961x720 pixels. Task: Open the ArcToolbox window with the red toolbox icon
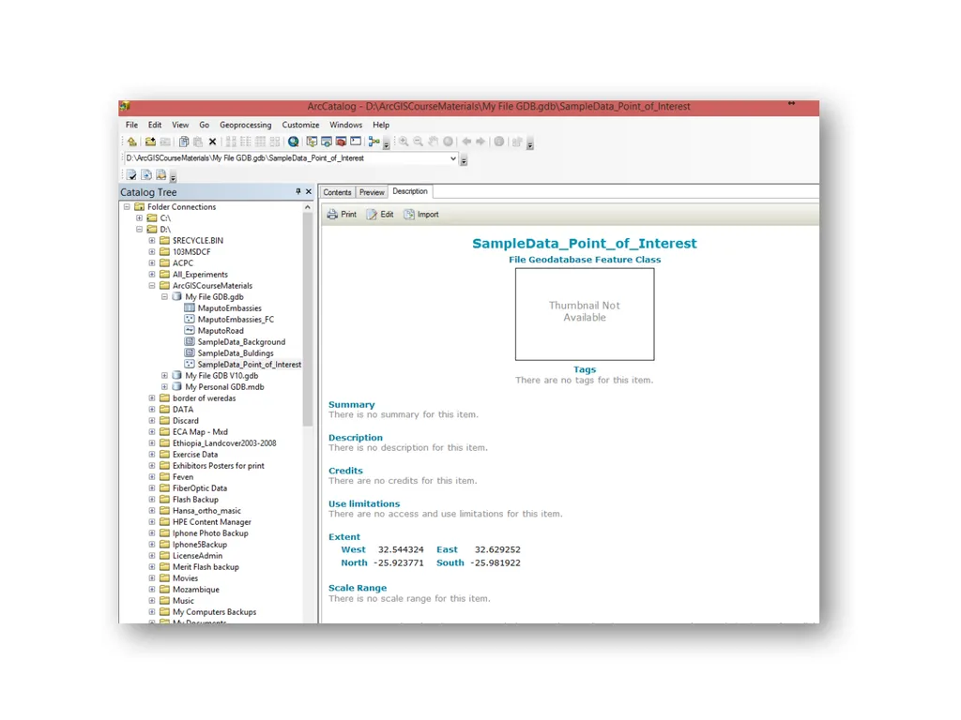click(342, 142)
